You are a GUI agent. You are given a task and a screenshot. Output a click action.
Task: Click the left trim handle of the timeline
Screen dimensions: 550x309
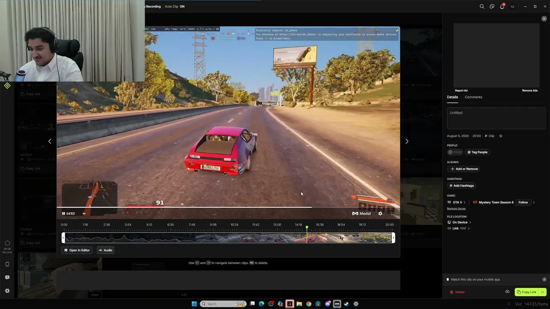click(63, 238)
